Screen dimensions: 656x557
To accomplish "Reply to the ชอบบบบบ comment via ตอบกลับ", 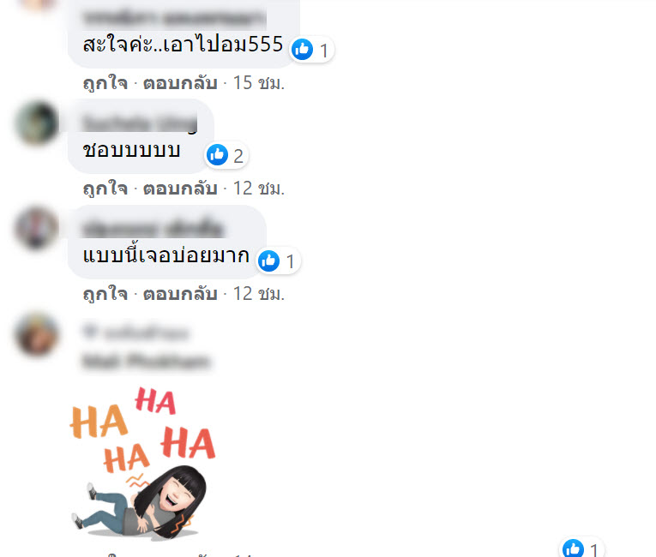I will [x=180, y=189].
